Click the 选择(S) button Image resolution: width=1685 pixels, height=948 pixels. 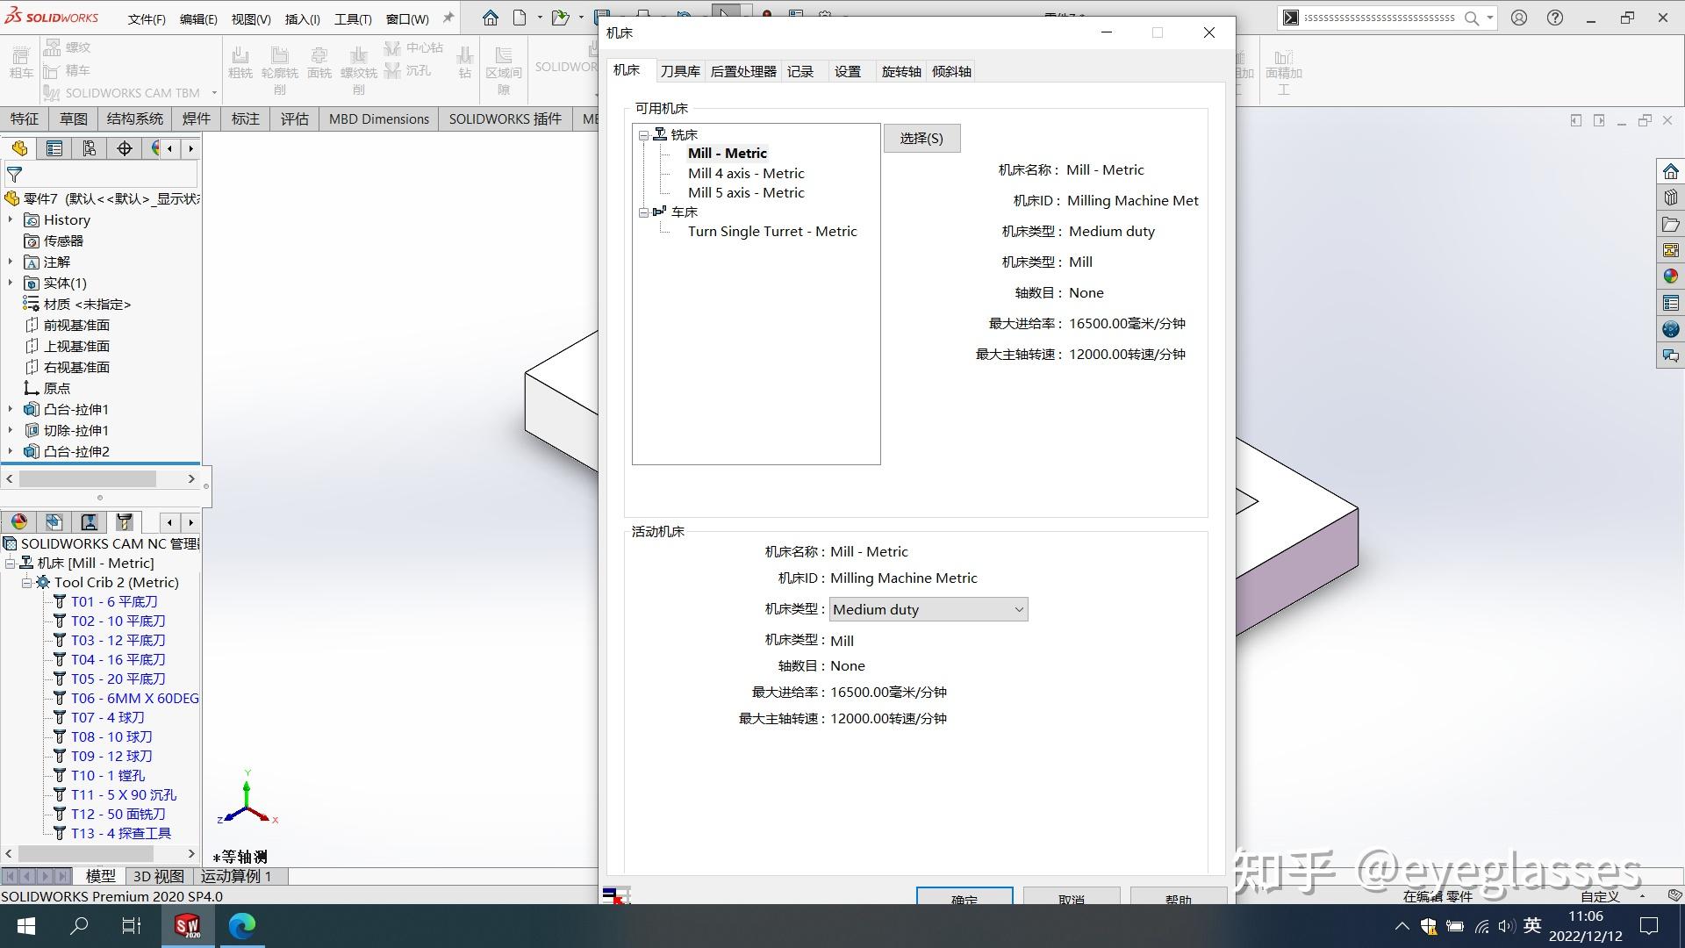click(x=921, y=138)
